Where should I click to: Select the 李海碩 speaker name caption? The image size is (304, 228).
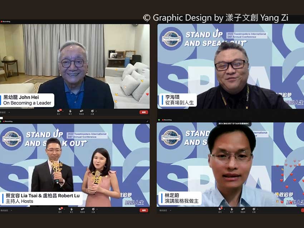178,100
